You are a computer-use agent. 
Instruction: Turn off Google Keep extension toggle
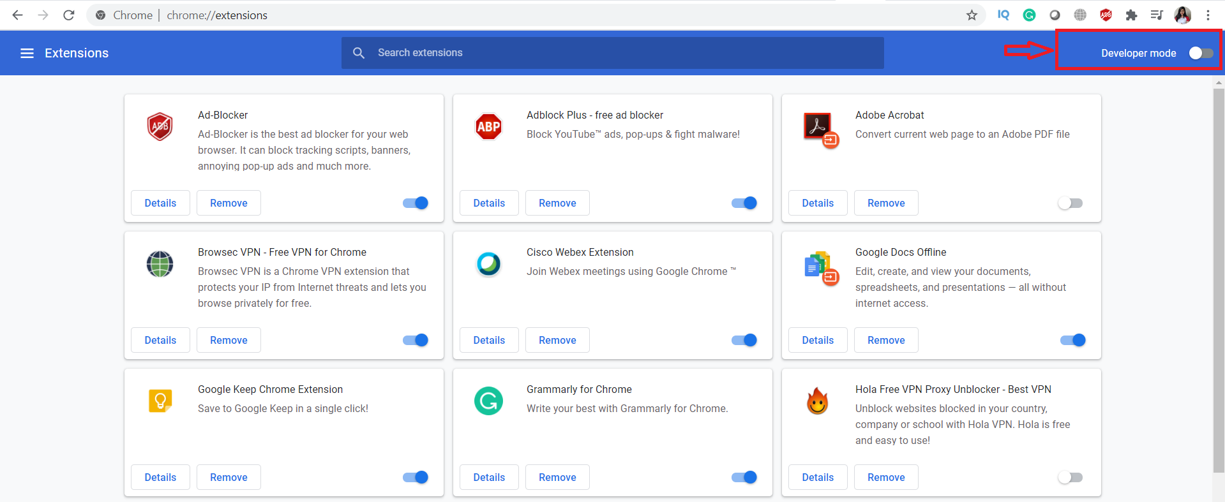tap(416, 477)
